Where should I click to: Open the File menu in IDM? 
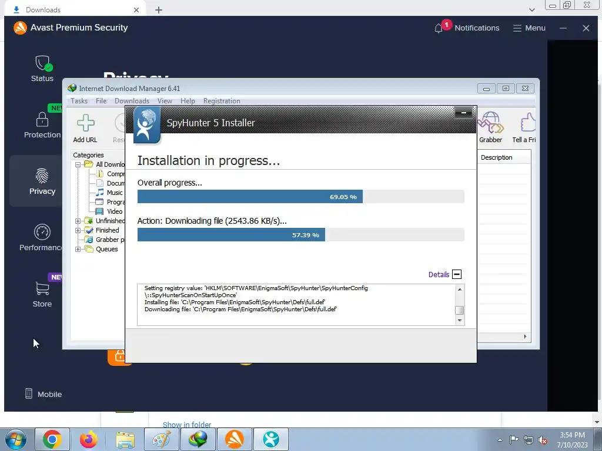101,101
